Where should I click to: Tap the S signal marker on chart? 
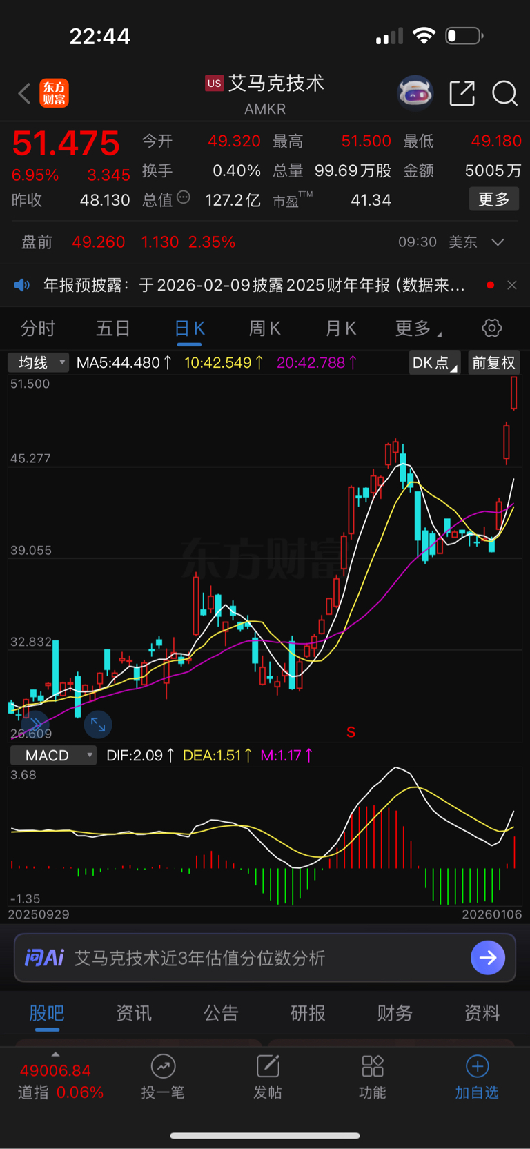(351, 732)
